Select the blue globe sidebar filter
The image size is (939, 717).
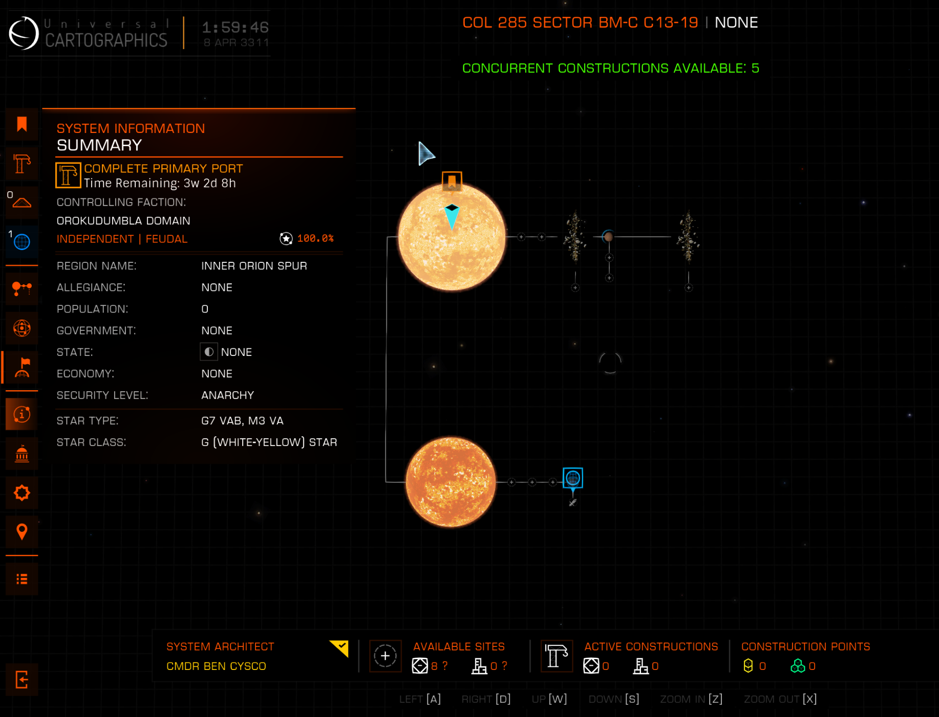point(22,241)
